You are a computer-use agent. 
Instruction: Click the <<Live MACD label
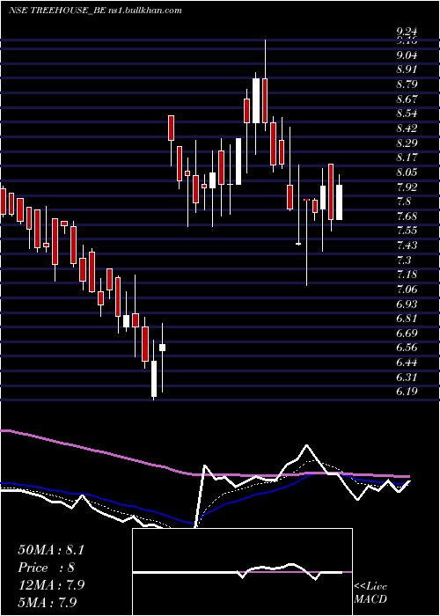pos(370,593)
